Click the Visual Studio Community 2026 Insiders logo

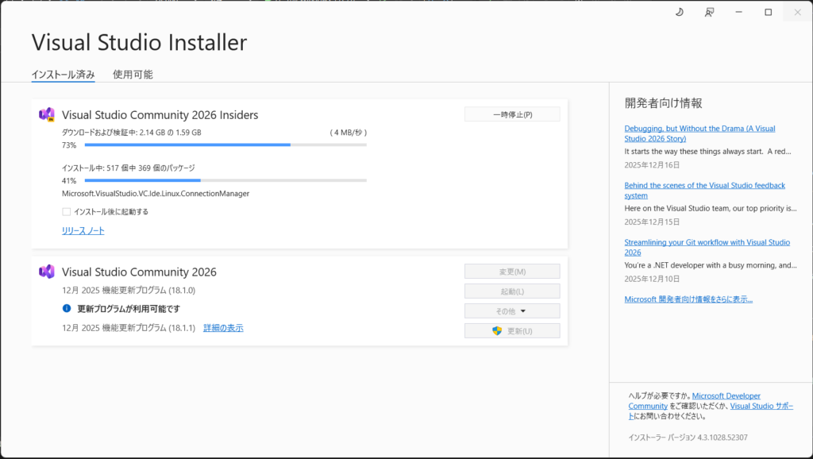click(x=47, y=114)
